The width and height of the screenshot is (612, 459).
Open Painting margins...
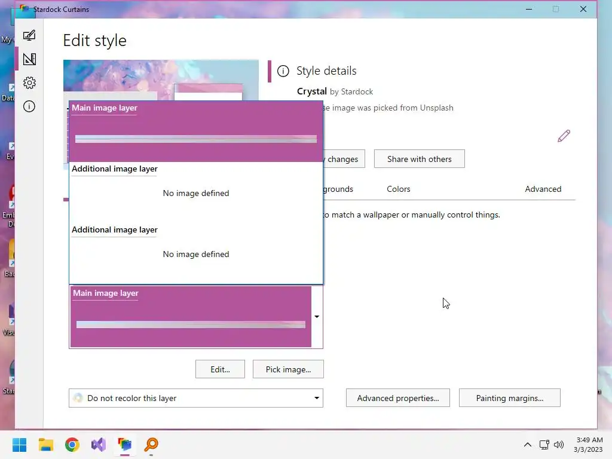509,398
